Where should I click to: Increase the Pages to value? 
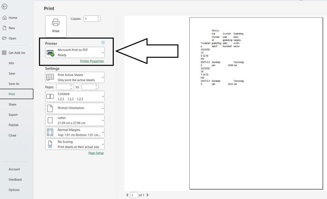coord(96,86)
